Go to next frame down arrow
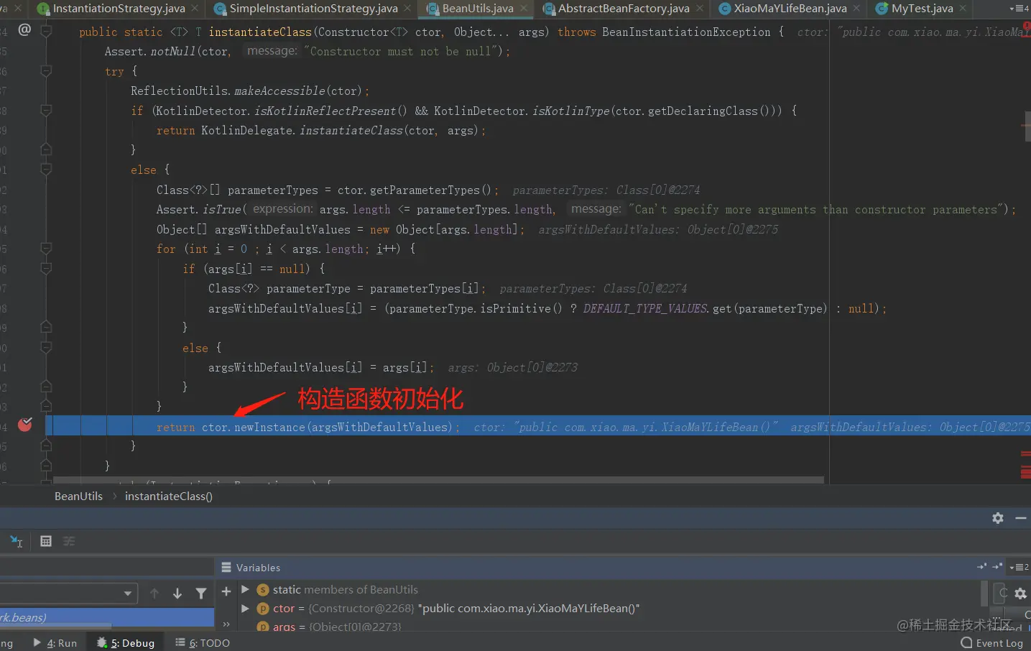The height and width of the screenshot is (651, 1031). tap(177, 594)
